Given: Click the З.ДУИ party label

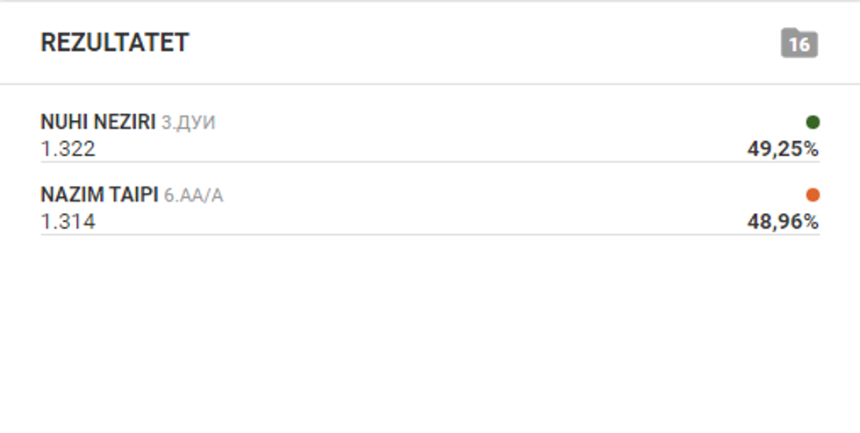Looking at the screenshot, I should [188, 123].
